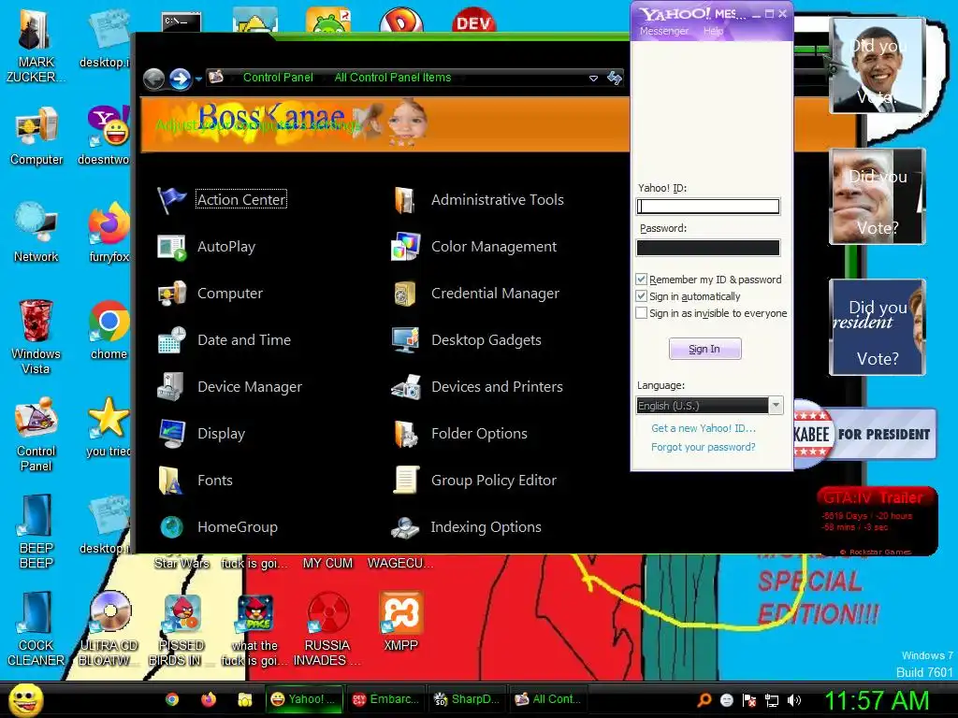Image resolution: width=958 pixels, height=718 pixels.
Task: Open Administrative Tools icon
Action: [405, 200]
